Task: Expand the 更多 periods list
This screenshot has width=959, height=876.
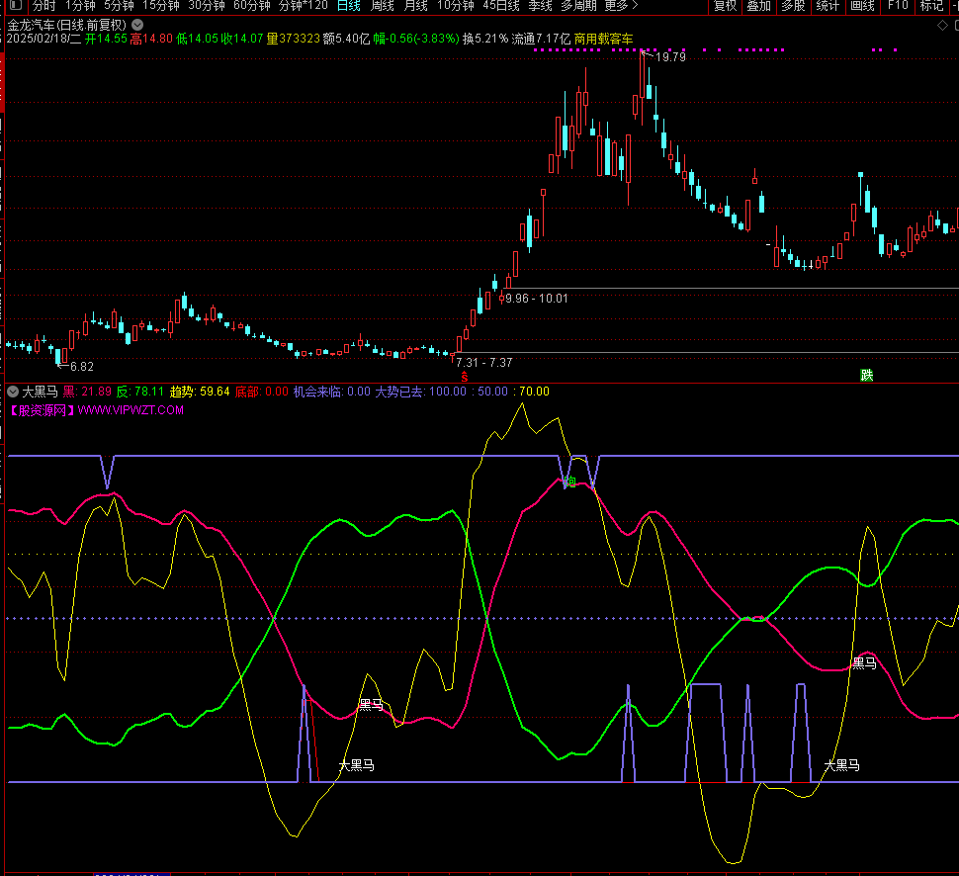Action: [621, 6]
